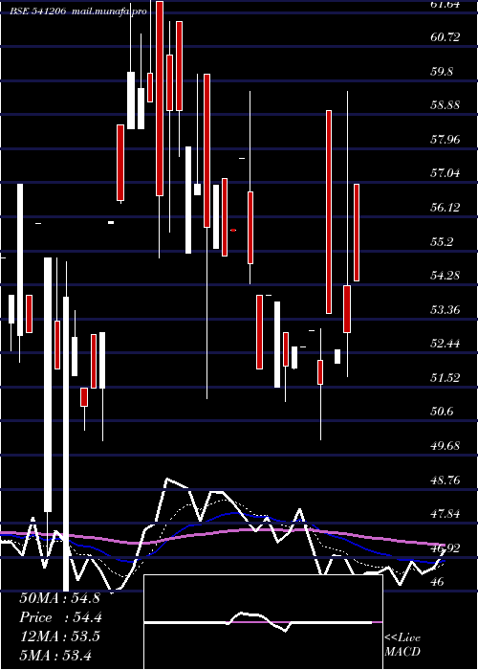Click the 49.68 price axis label
Screen dimensions: 478x670
[445, 446]
